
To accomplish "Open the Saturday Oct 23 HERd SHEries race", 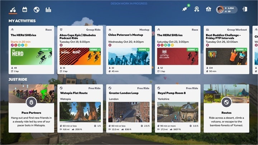I will [x=178, y=50].
